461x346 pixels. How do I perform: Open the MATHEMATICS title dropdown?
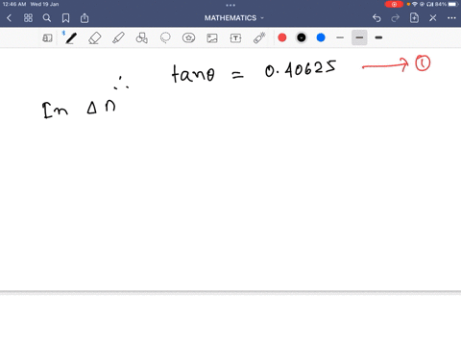click(x=233, y=18)
